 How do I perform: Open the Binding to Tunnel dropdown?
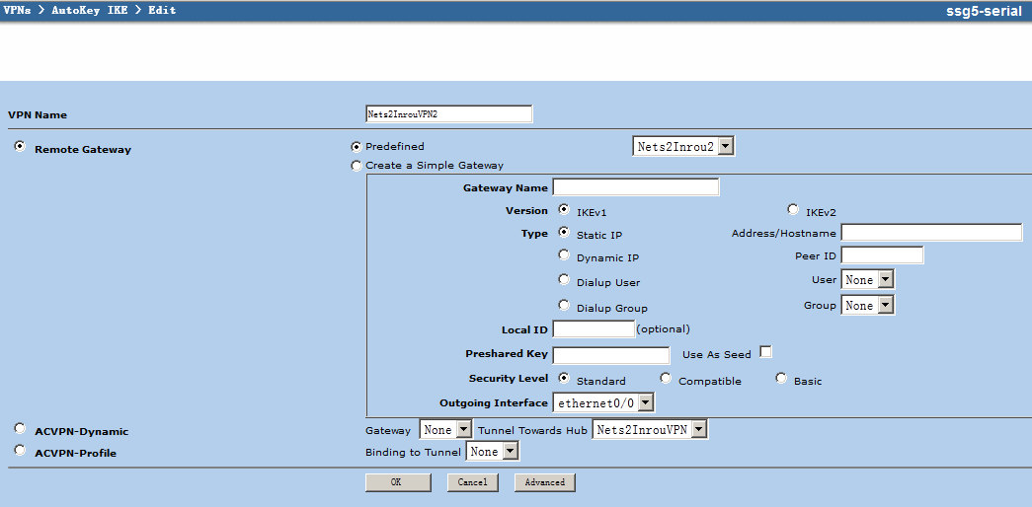click(493, 452)
